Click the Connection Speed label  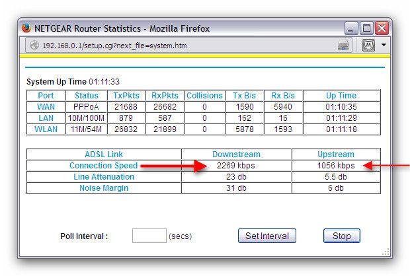[104, 166]
